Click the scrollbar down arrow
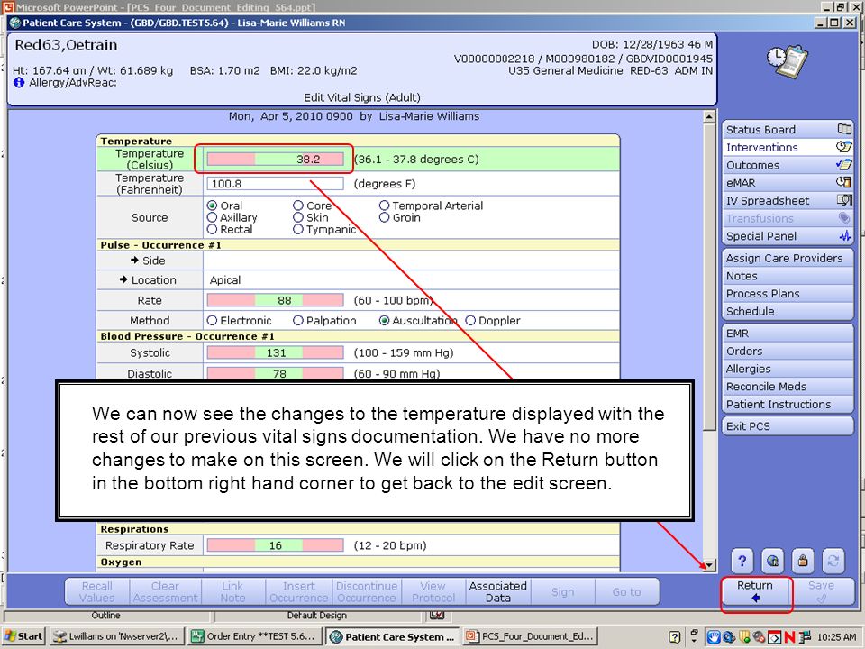 [709, 565]
